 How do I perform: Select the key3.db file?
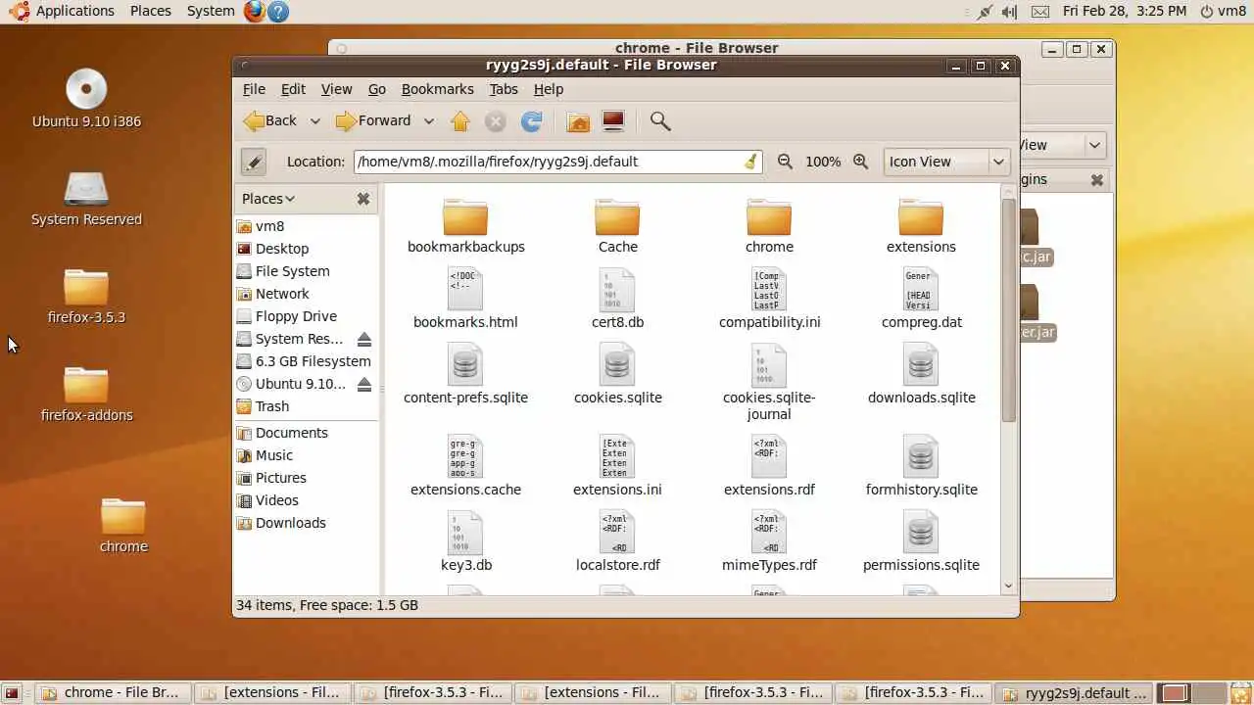(x=465, y=541)
